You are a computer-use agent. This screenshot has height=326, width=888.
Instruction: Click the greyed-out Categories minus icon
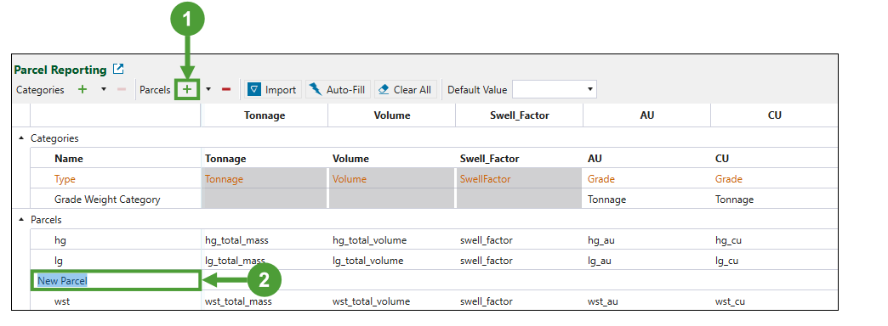[x=121, y=89]
